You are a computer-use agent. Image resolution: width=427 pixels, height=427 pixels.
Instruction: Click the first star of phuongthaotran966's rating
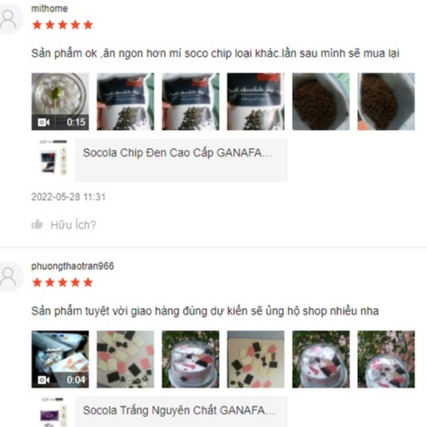37,283
